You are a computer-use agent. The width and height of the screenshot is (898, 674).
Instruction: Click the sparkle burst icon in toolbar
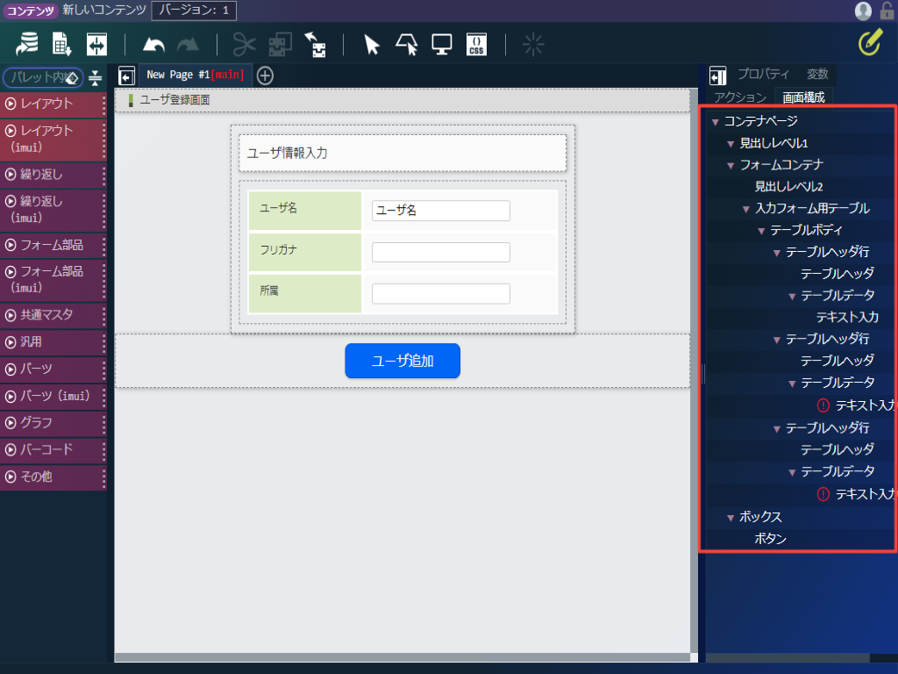point(533,44)
